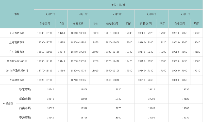
Task: Click the 市场 header cell
Action: coord(17,14)
